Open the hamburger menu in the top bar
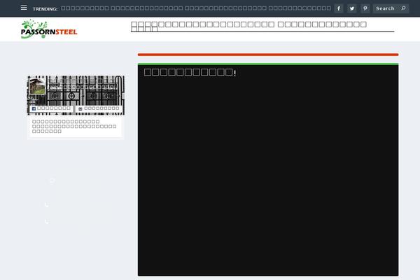Viewport: 420px width, 280px height. tap(24, 8)
